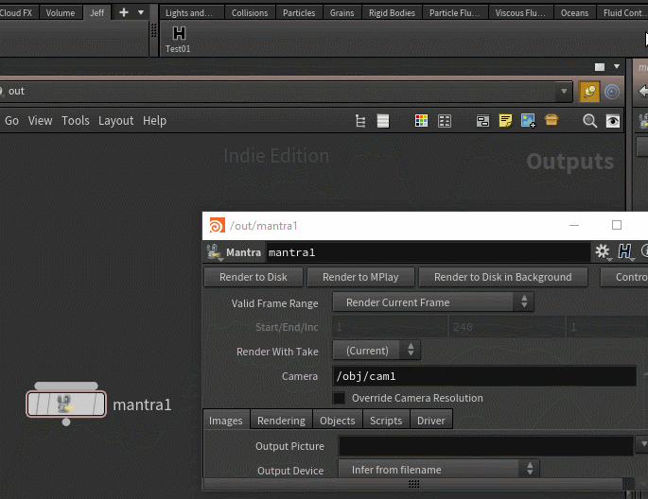Open the Output Device dropdown

(x=439, y=470)
